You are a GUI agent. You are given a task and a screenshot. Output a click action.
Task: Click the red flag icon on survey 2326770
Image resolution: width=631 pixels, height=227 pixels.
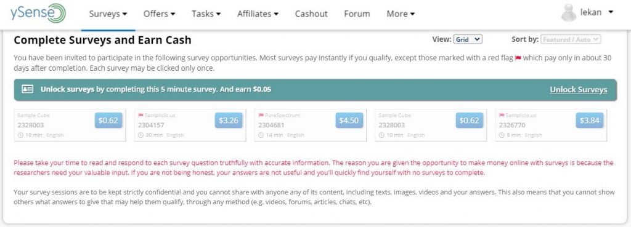point(502,115)
